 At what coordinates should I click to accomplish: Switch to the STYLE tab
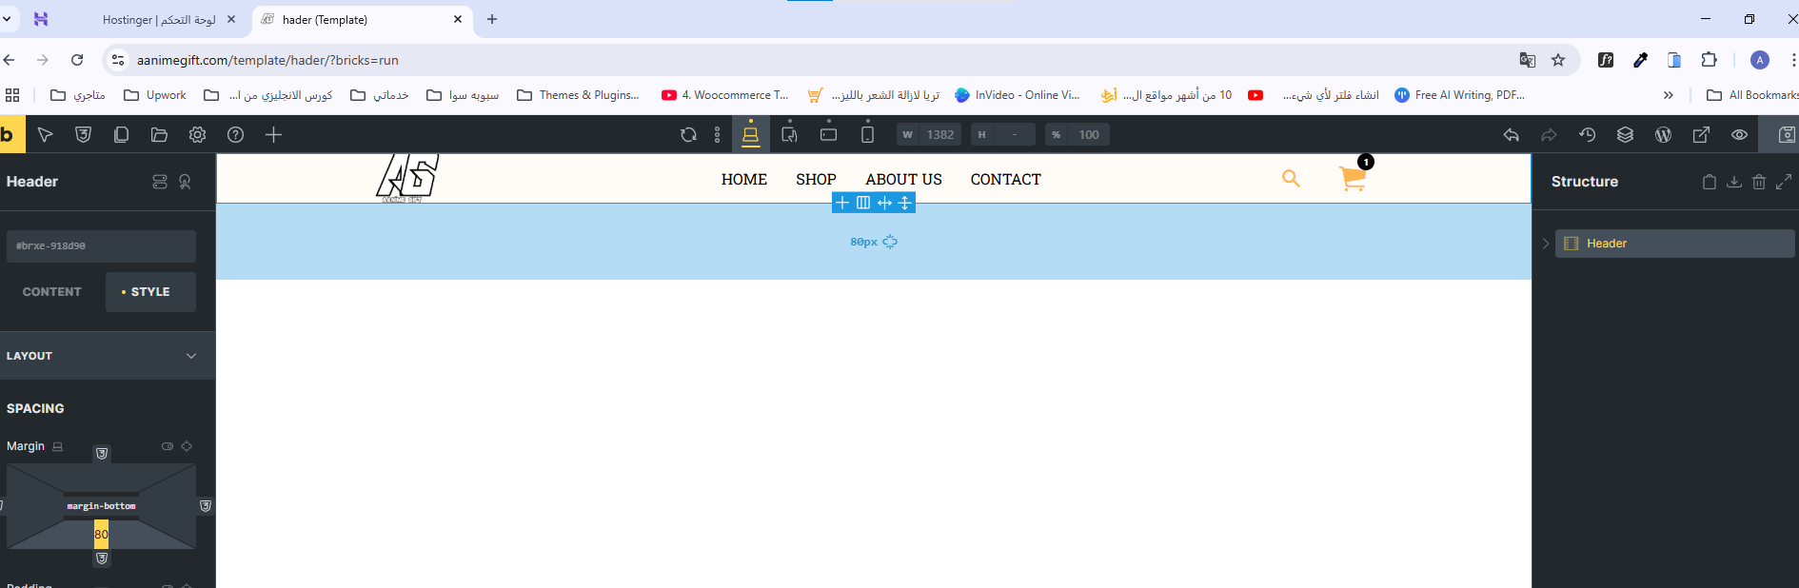click(x=150, y=292)
